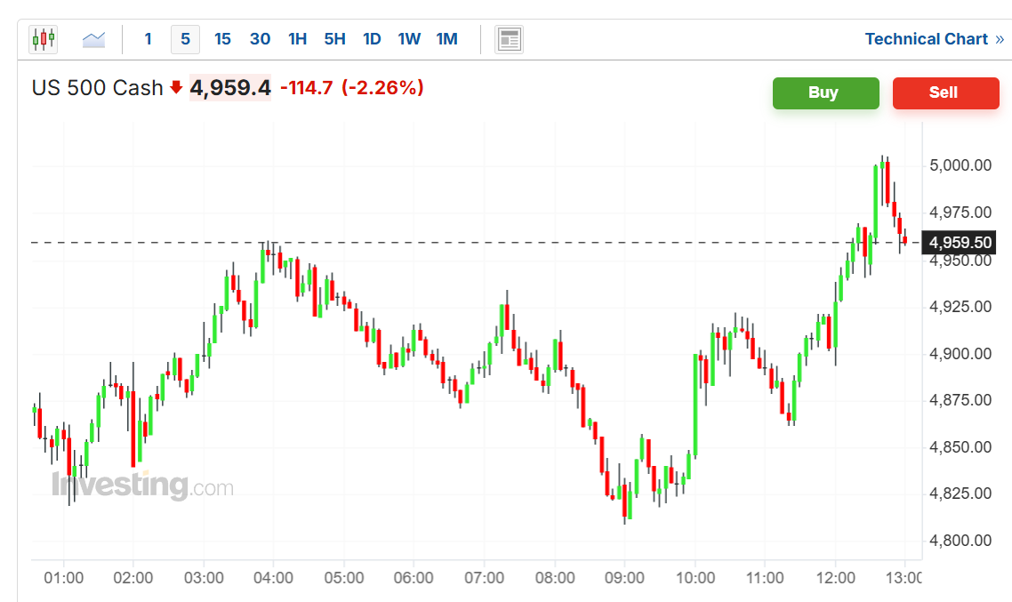Click the 12:00 time axis label

tap(835, 578)
